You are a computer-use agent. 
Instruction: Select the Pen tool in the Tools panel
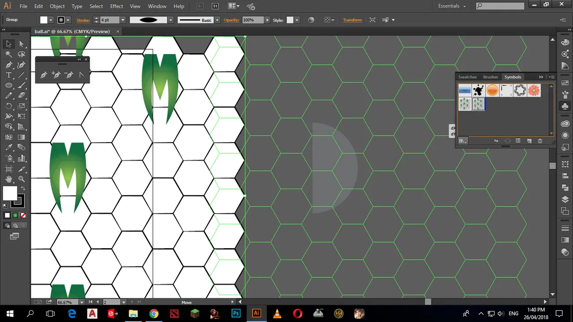pos(9,65)
